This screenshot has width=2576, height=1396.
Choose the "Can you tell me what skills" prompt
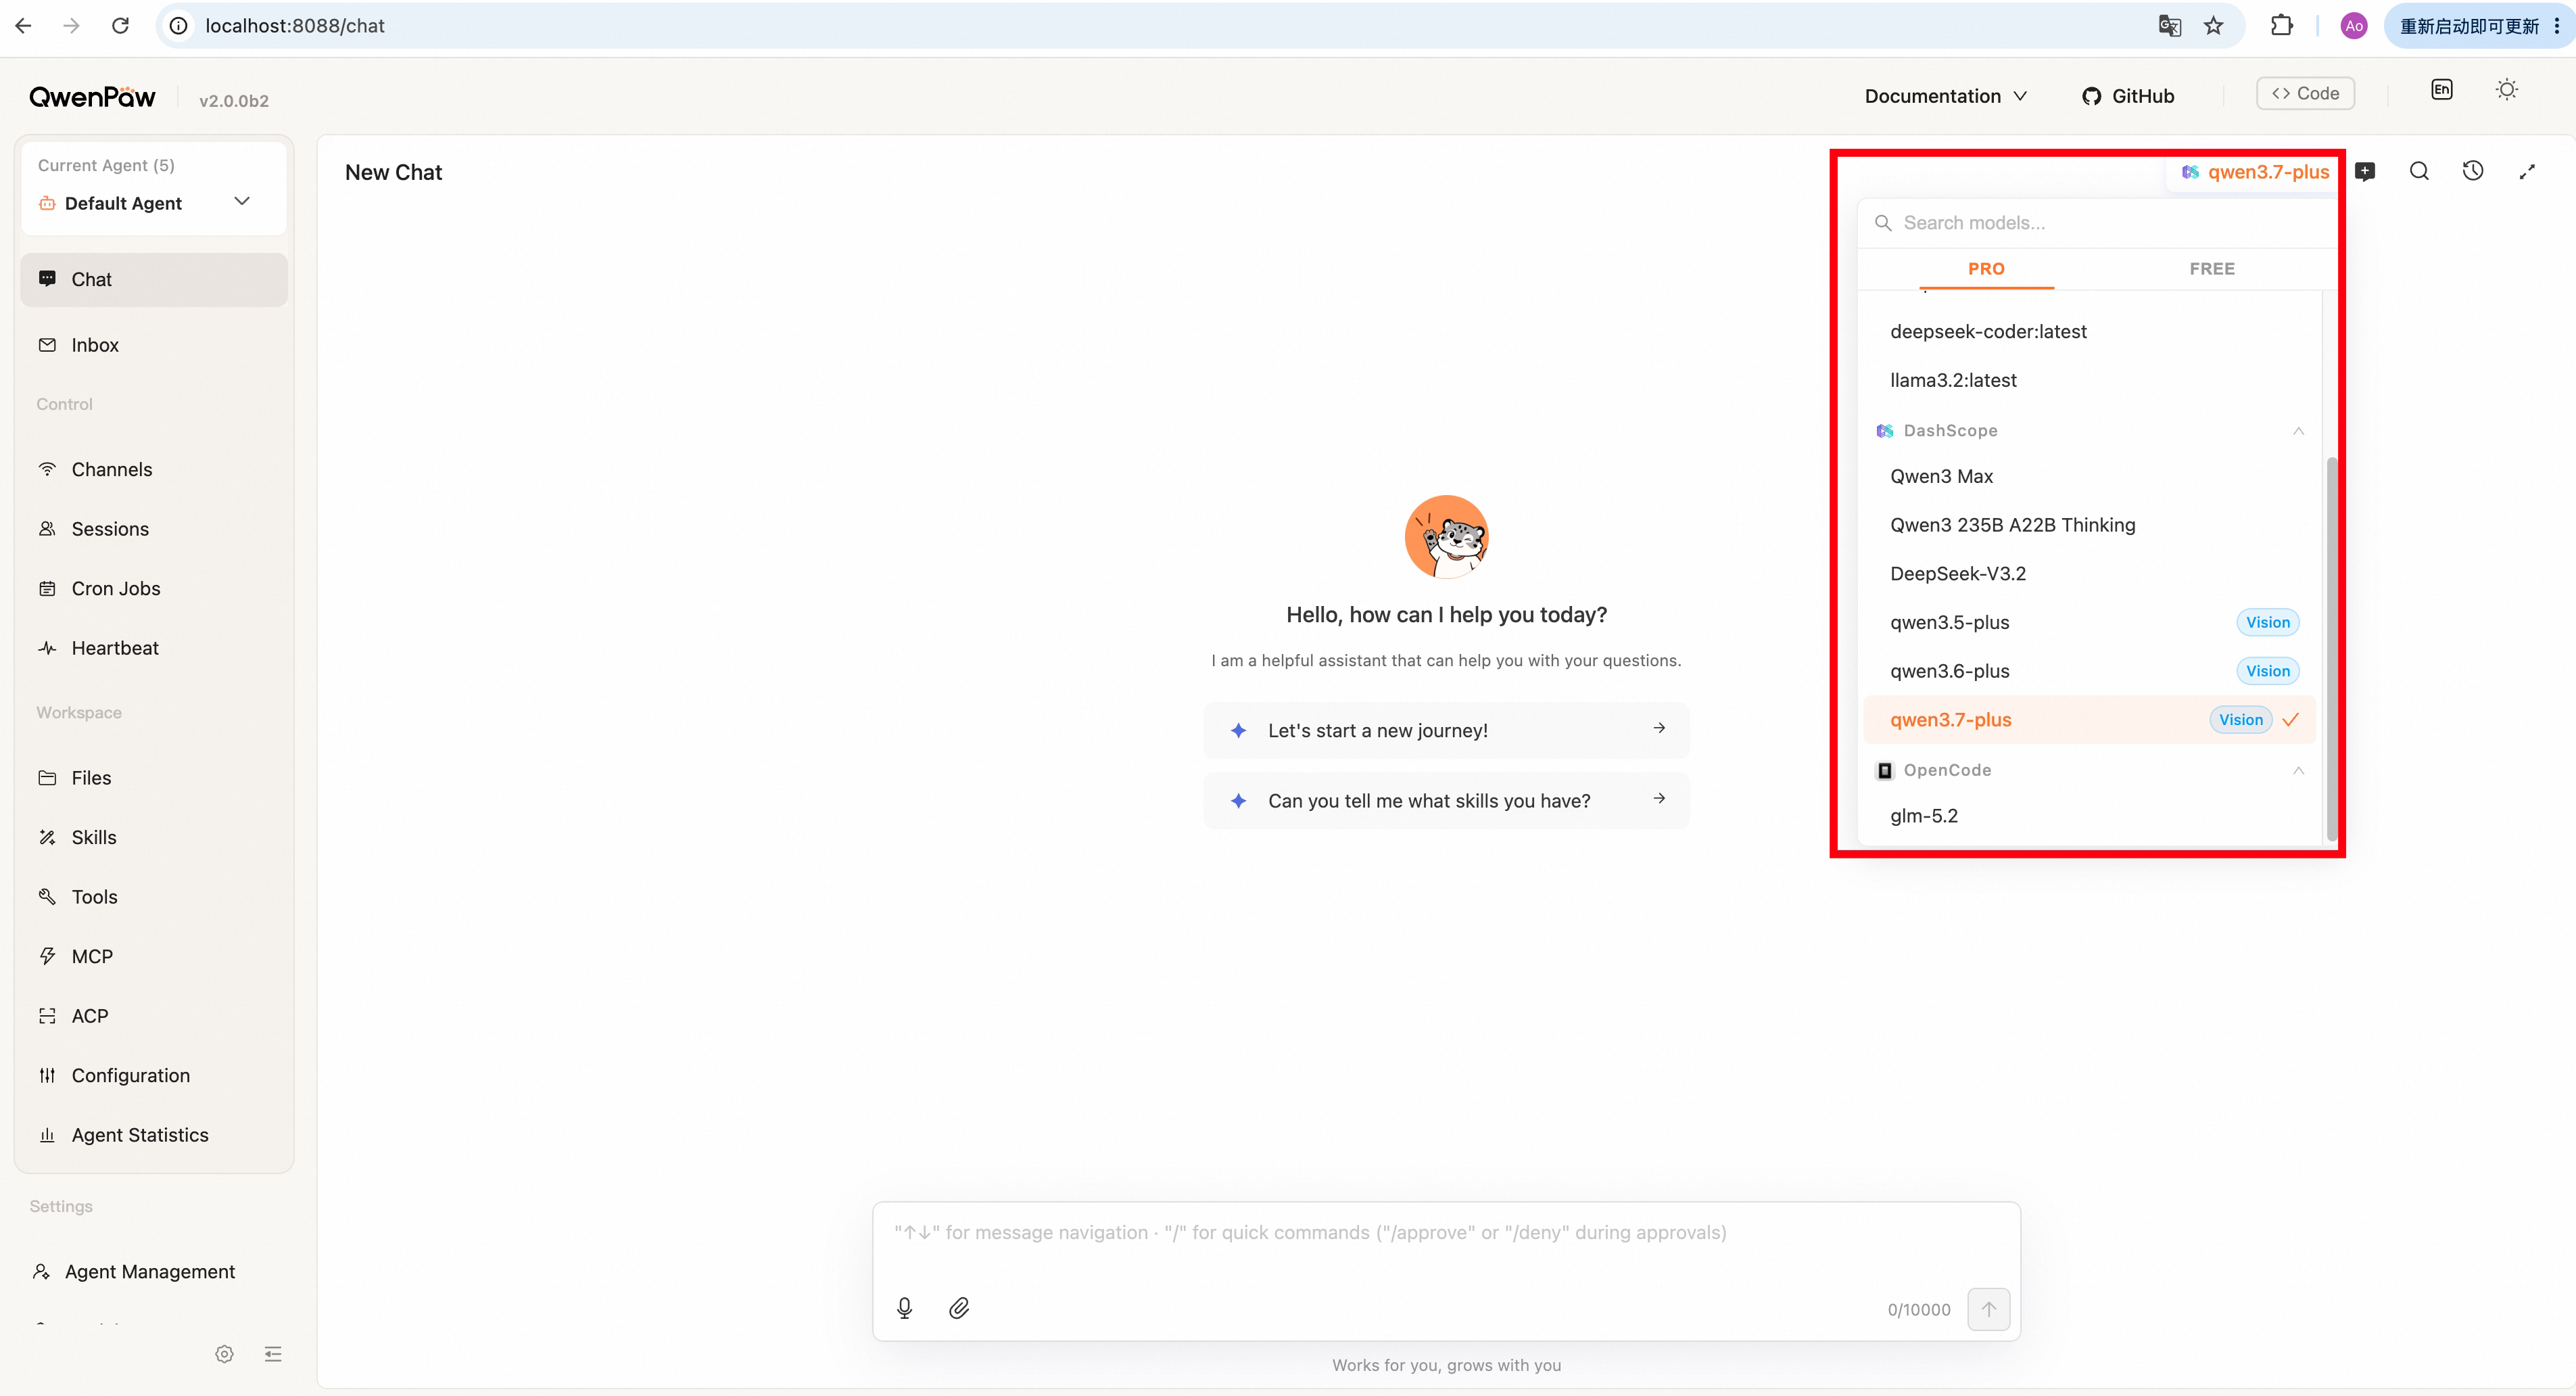(1446, 801)
